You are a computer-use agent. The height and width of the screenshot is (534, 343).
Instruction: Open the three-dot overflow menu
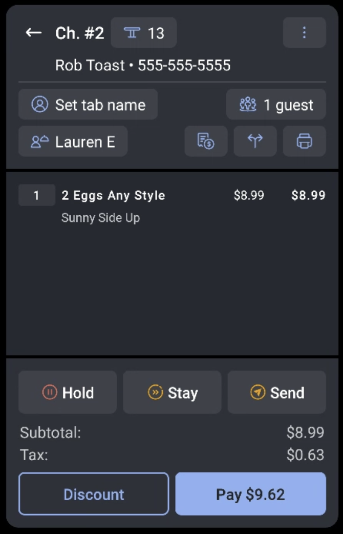pos(304,32)
